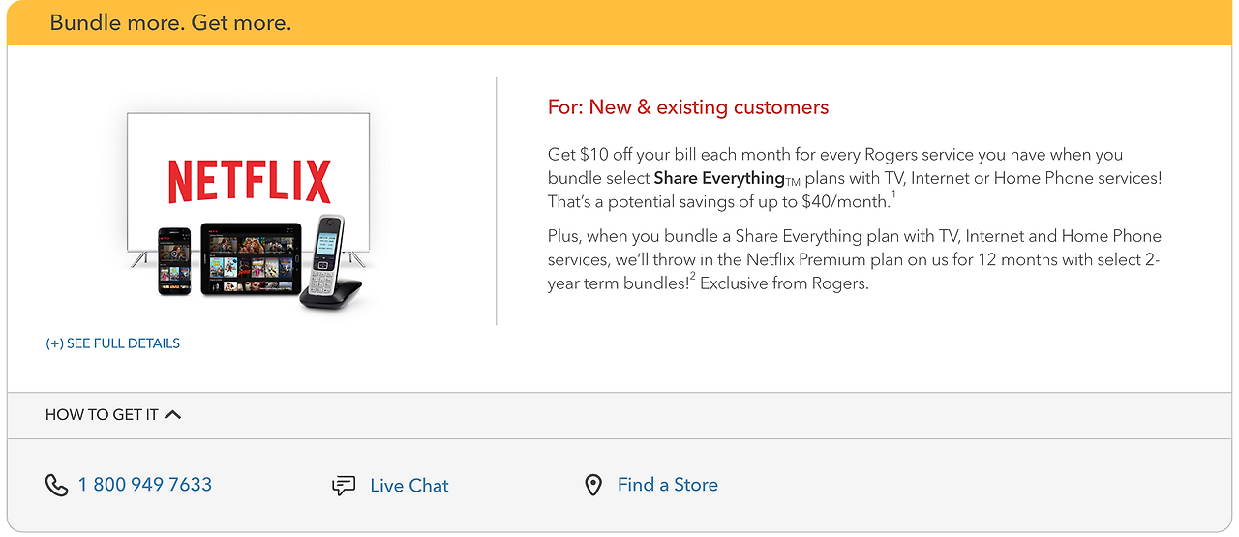Image resolution: width=1239 pixels, height=537 pixels.
Task: Open the Live Chat link
Action: [409, 486]
